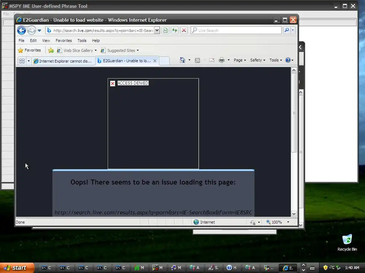Click the magnifier Search button
This screenshot has width=365, height=273.
(x=287, y=30)
